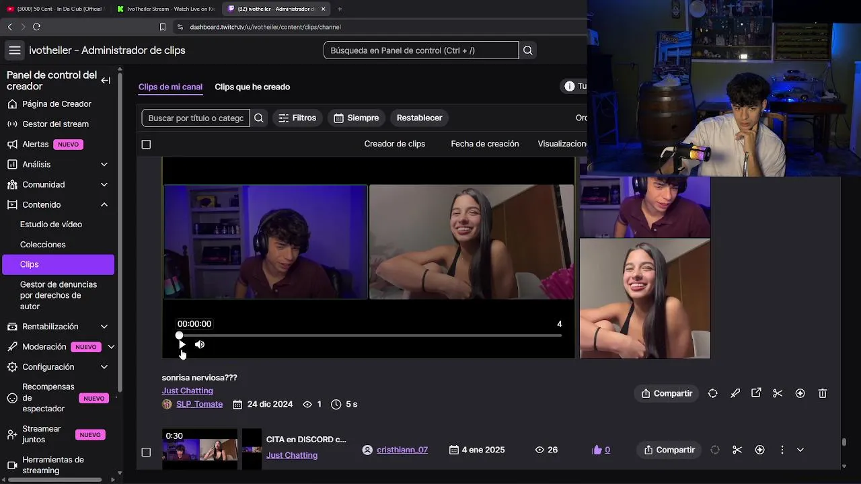
Task: Open the Siempre date range dropdown
Action: click(x=357, y=118)
